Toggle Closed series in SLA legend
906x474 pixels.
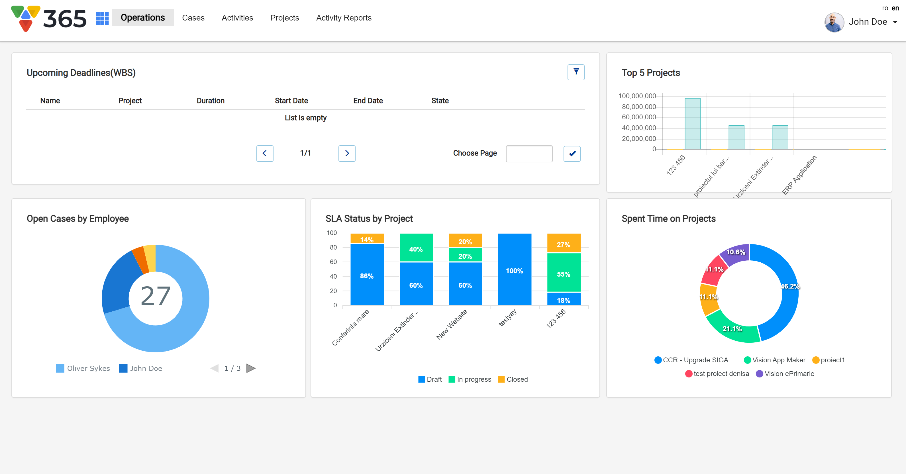tap(513, 379)
